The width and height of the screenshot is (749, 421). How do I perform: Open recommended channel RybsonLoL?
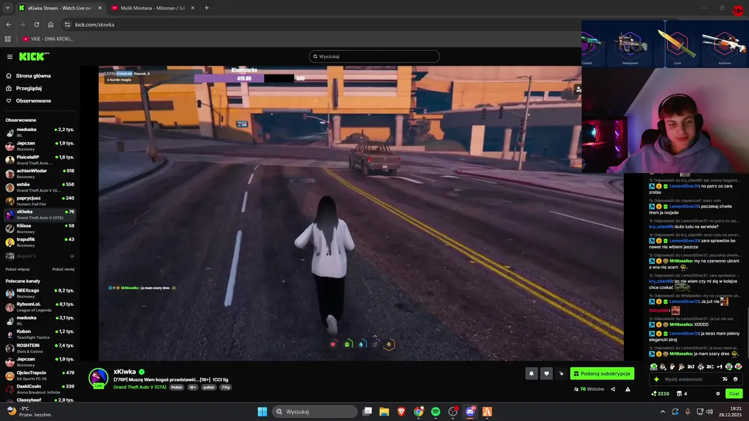click(x=40, y=307)
